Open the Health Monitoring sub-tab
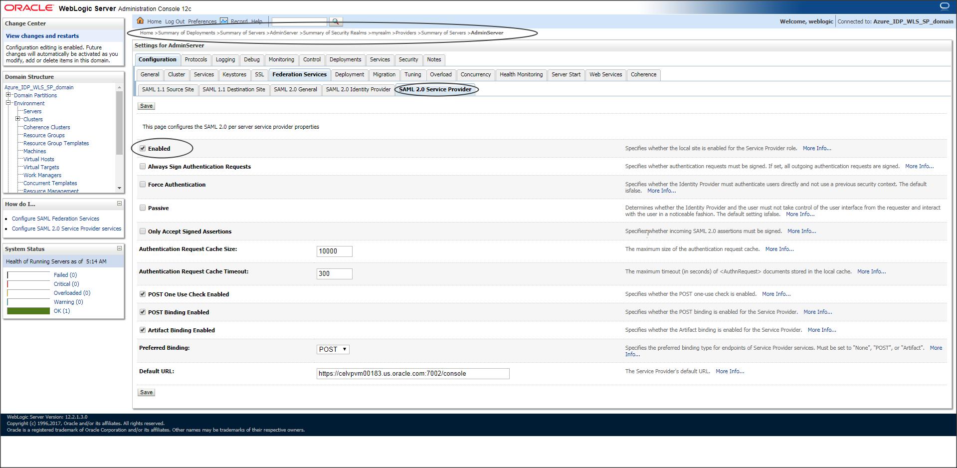Screen dimensions: 957x468 521,74
